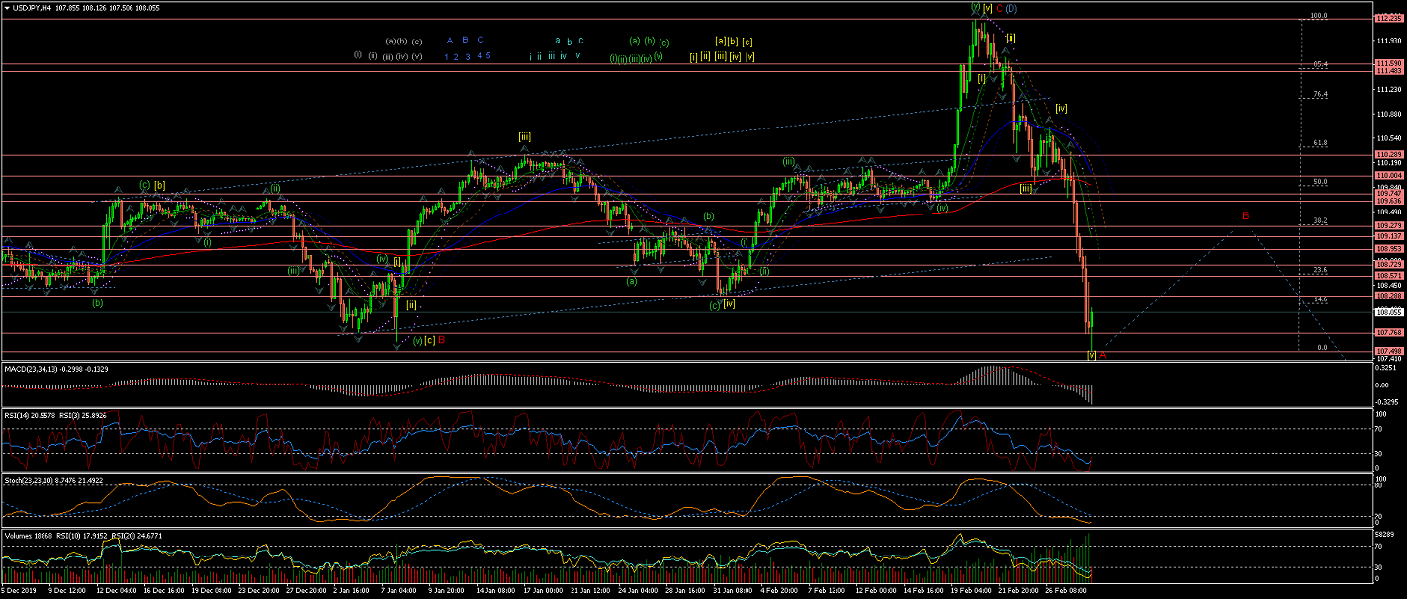Viewport: 1407px width, 599px height.
Task: Select the Fibonacci 76.4 level label
Action: point(1319,94)
